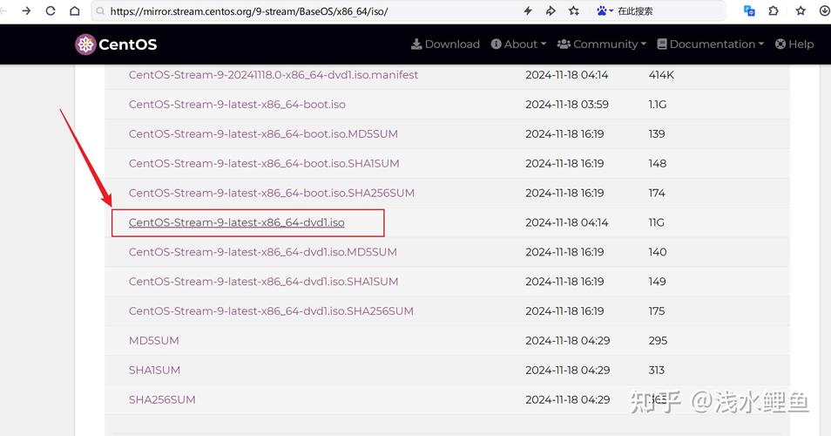Image resolution: width=831 pixels, height=436 pixels.
Task: Open the boot.iso.SHA256SUM file link
Action: click(x=272, y=193)
